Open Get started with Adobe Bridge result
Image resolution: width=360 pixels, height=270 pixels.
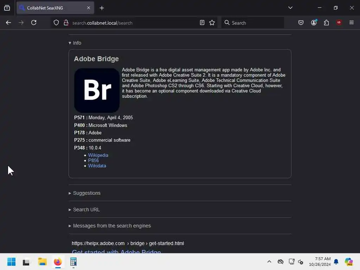(x=116, y=251)
